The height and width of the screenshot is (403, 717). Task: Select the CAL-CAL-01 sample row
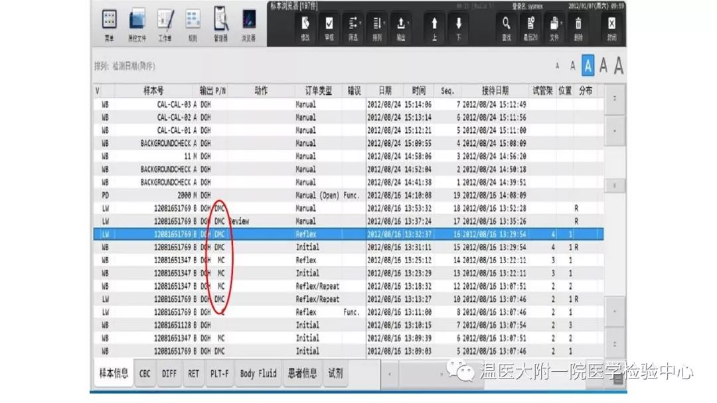[x=349, y=131]
